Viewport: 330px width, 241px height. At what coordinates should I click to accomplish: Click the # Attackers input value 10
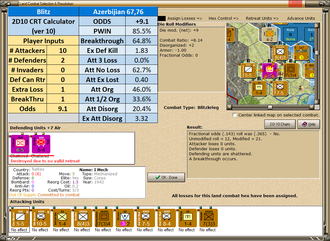coord(63,51)
